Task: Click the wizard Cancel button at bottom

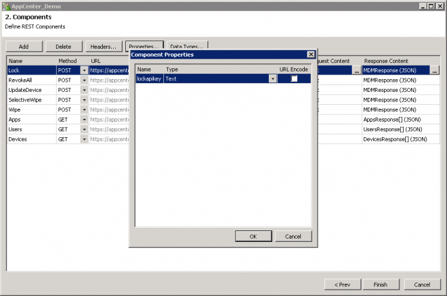Action: [422, 285]
